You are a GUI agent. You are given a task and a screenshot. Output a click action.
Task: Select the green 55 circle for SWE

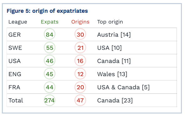(50, 48)
